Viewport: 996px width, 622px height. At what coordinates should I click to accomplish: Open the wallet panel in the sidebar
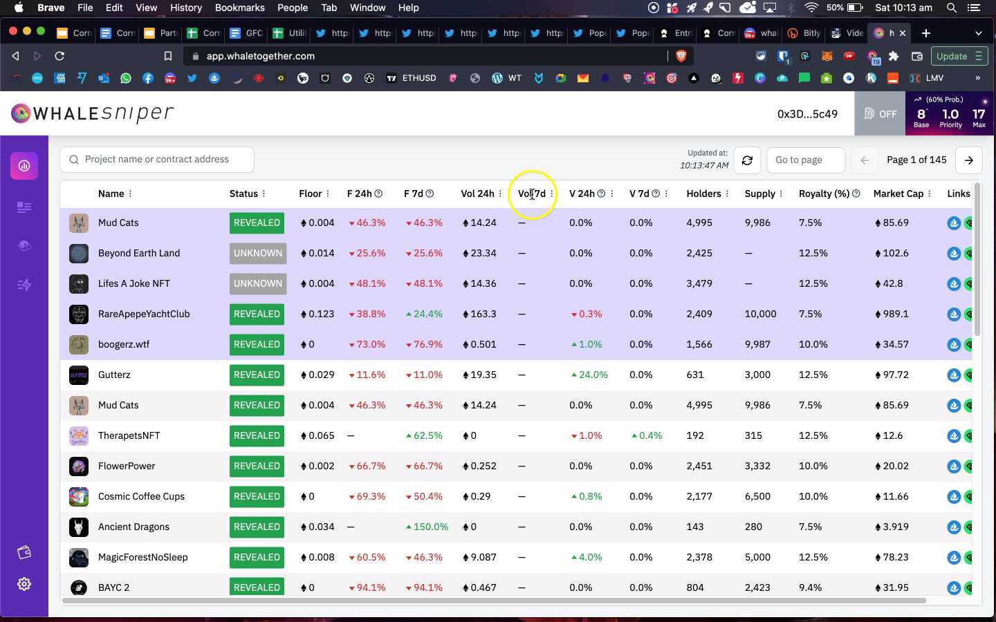click(24, 552)
